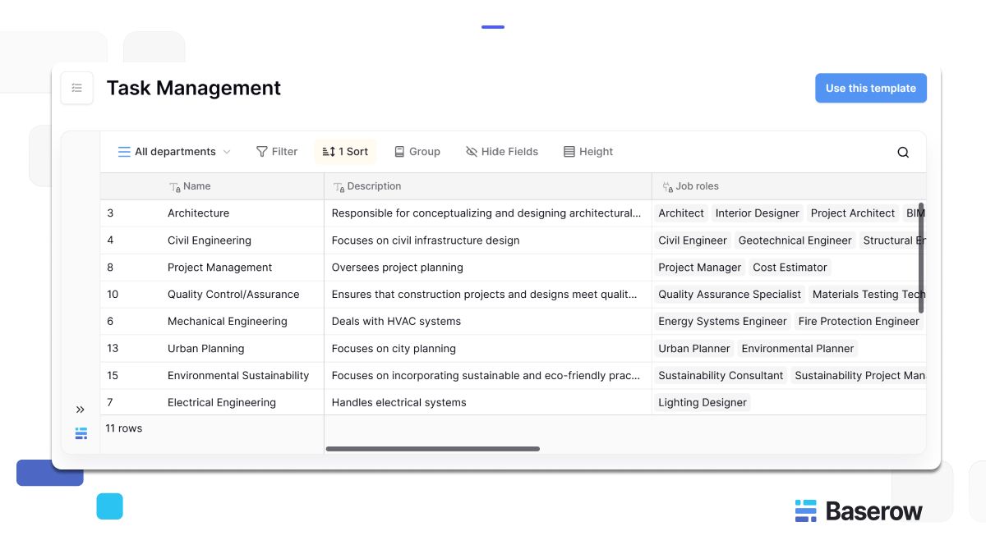Click the funnel icon to add a filter

click(263, 151)
